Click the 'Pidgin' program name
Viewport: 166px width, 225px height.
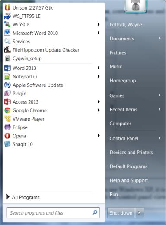click(19, 94)
